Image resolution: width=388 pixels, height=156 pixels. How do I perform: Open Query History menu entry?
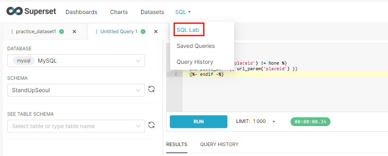point(195,62)
